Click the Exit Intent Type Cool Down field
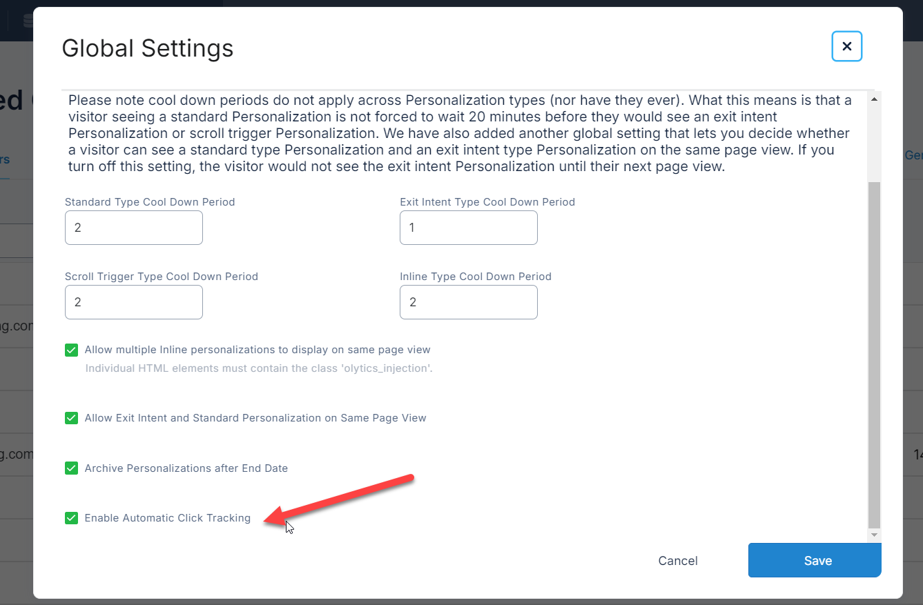Screen dimensions: 923x605 pyautogui.click(x=468, y=228)
